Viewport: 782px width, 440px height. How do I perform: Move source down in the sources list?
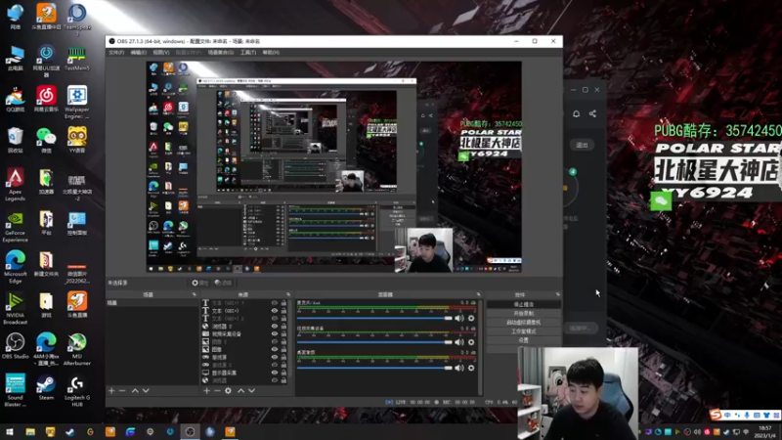(x=252, y=390)
